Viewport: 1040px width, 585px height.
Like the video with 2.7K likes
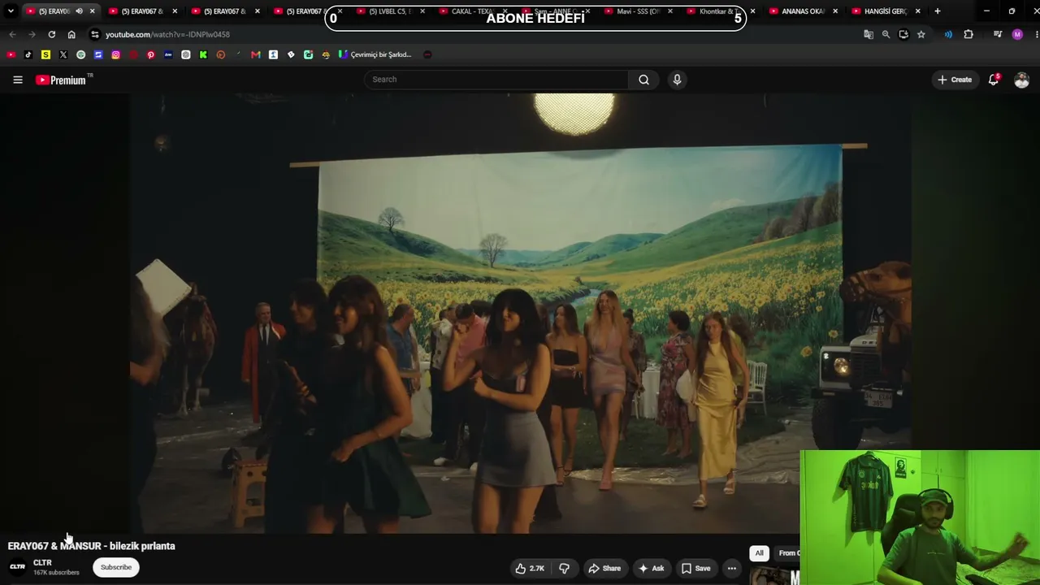pyautogui.click(x=529, y=569)
